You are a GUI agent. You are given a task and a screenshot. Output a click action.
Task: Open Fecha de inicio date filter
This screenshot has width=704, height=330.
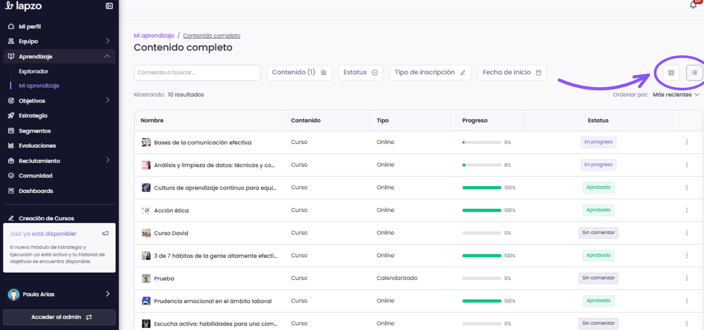click(512, 72)
